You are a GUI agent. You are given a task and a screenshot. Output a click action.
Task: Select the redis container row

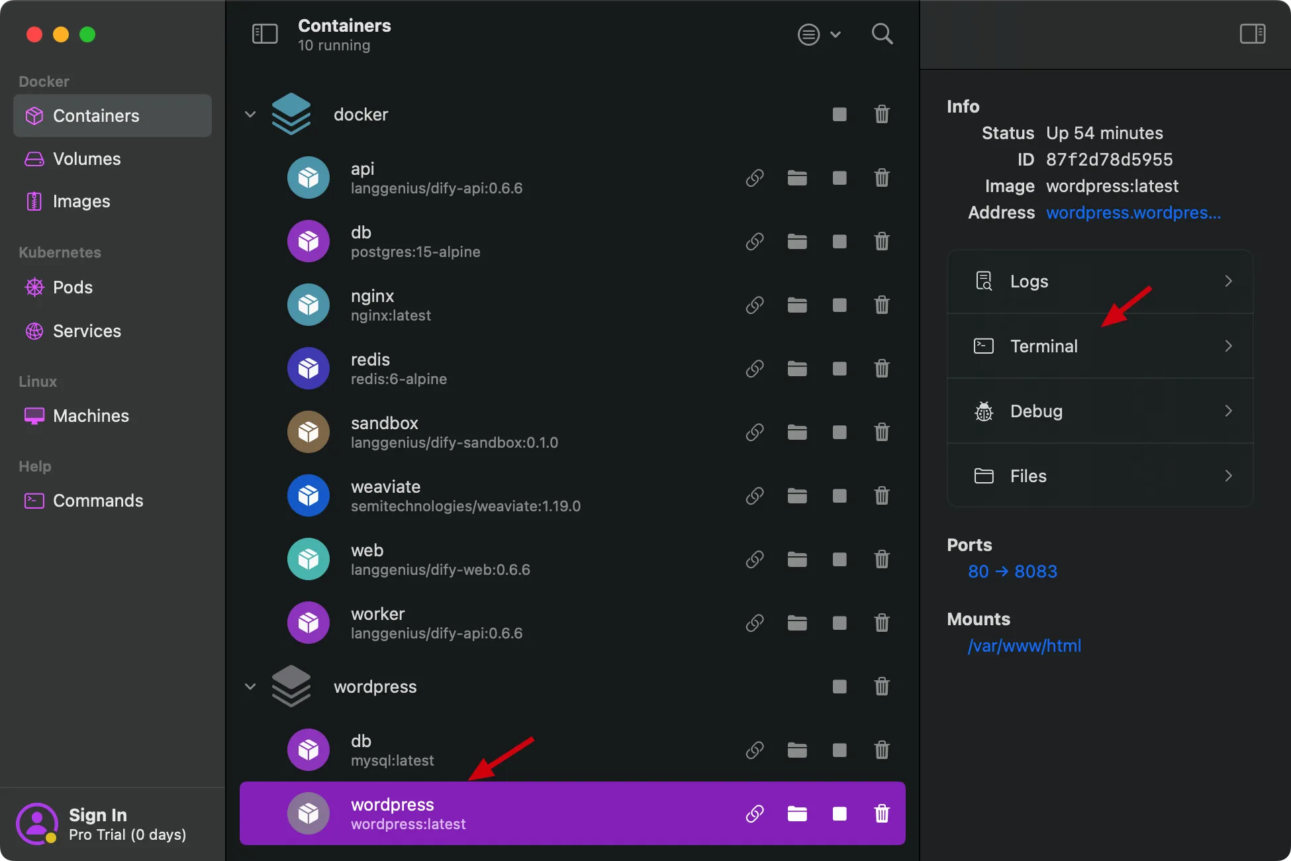[573, 369]
